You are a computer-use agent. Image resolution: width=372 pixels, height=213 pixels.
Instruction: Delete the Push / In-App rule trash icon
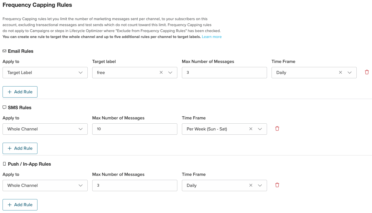[x=277, y=185]
